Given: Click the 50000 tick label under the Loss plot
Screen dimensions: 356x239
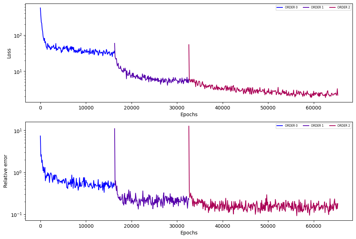Looking at the screenshot, I should pyautogui.click(x=268, y=108).
